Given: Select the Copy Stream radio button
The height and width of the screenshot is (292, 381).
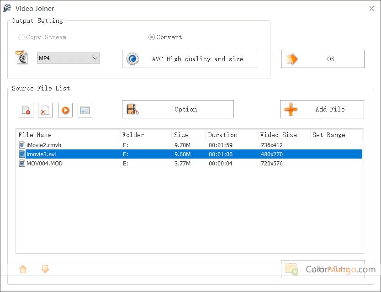Looking at the screenshot, I should pos(21,37).
